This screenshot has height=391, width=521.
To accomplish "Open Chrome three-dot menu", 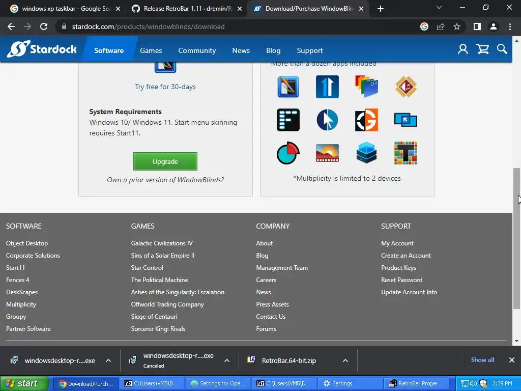I will tap(510, 26).
